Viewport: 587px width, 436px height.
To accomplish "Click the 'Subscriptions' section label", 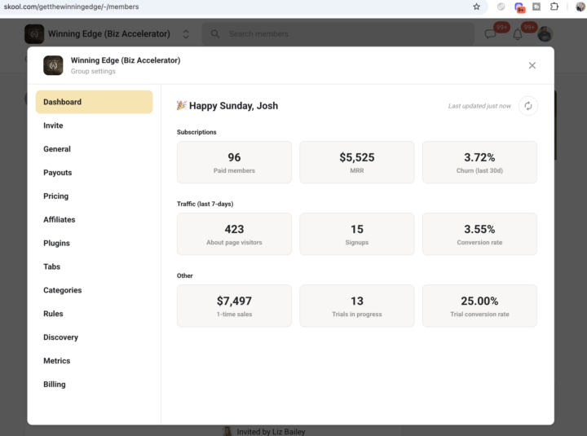I will click(x=196, y=132).
